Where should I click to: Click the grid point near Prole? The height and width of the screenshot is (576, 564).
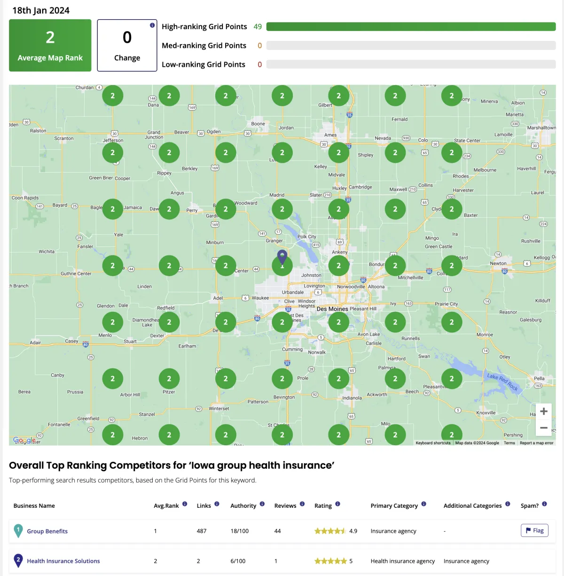coord(282,379)
